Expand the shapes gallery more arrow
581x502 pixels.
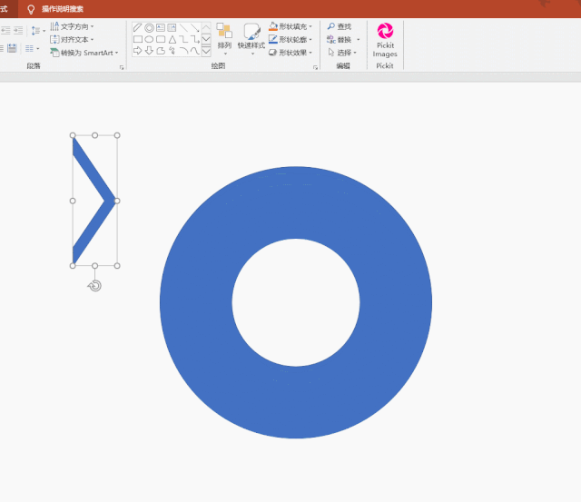pyautogui.click(x=206, y=51)
